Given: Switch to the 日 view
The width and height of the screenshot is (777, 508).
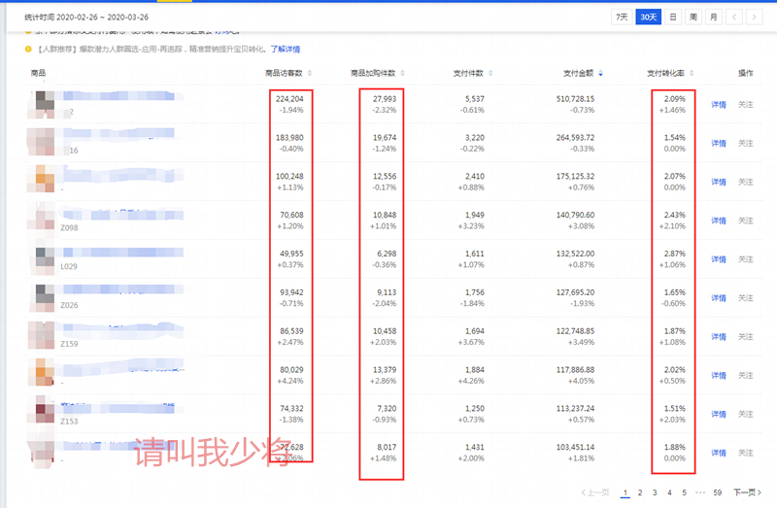Looking at the screenshot, I should click(x=673, y=17).
